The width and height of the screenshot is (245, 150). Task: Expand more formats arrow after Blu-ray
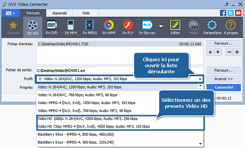click(161, 26)
